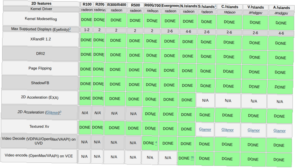Follow footnote 35 in N.Islands Video encode cell

(192, 158)
